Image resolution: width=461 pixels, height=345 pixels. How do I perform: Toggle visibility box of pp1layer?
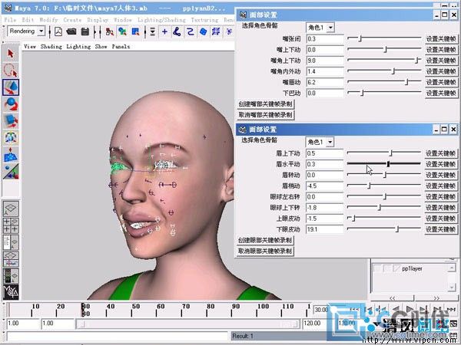click(x=377, y=268)
